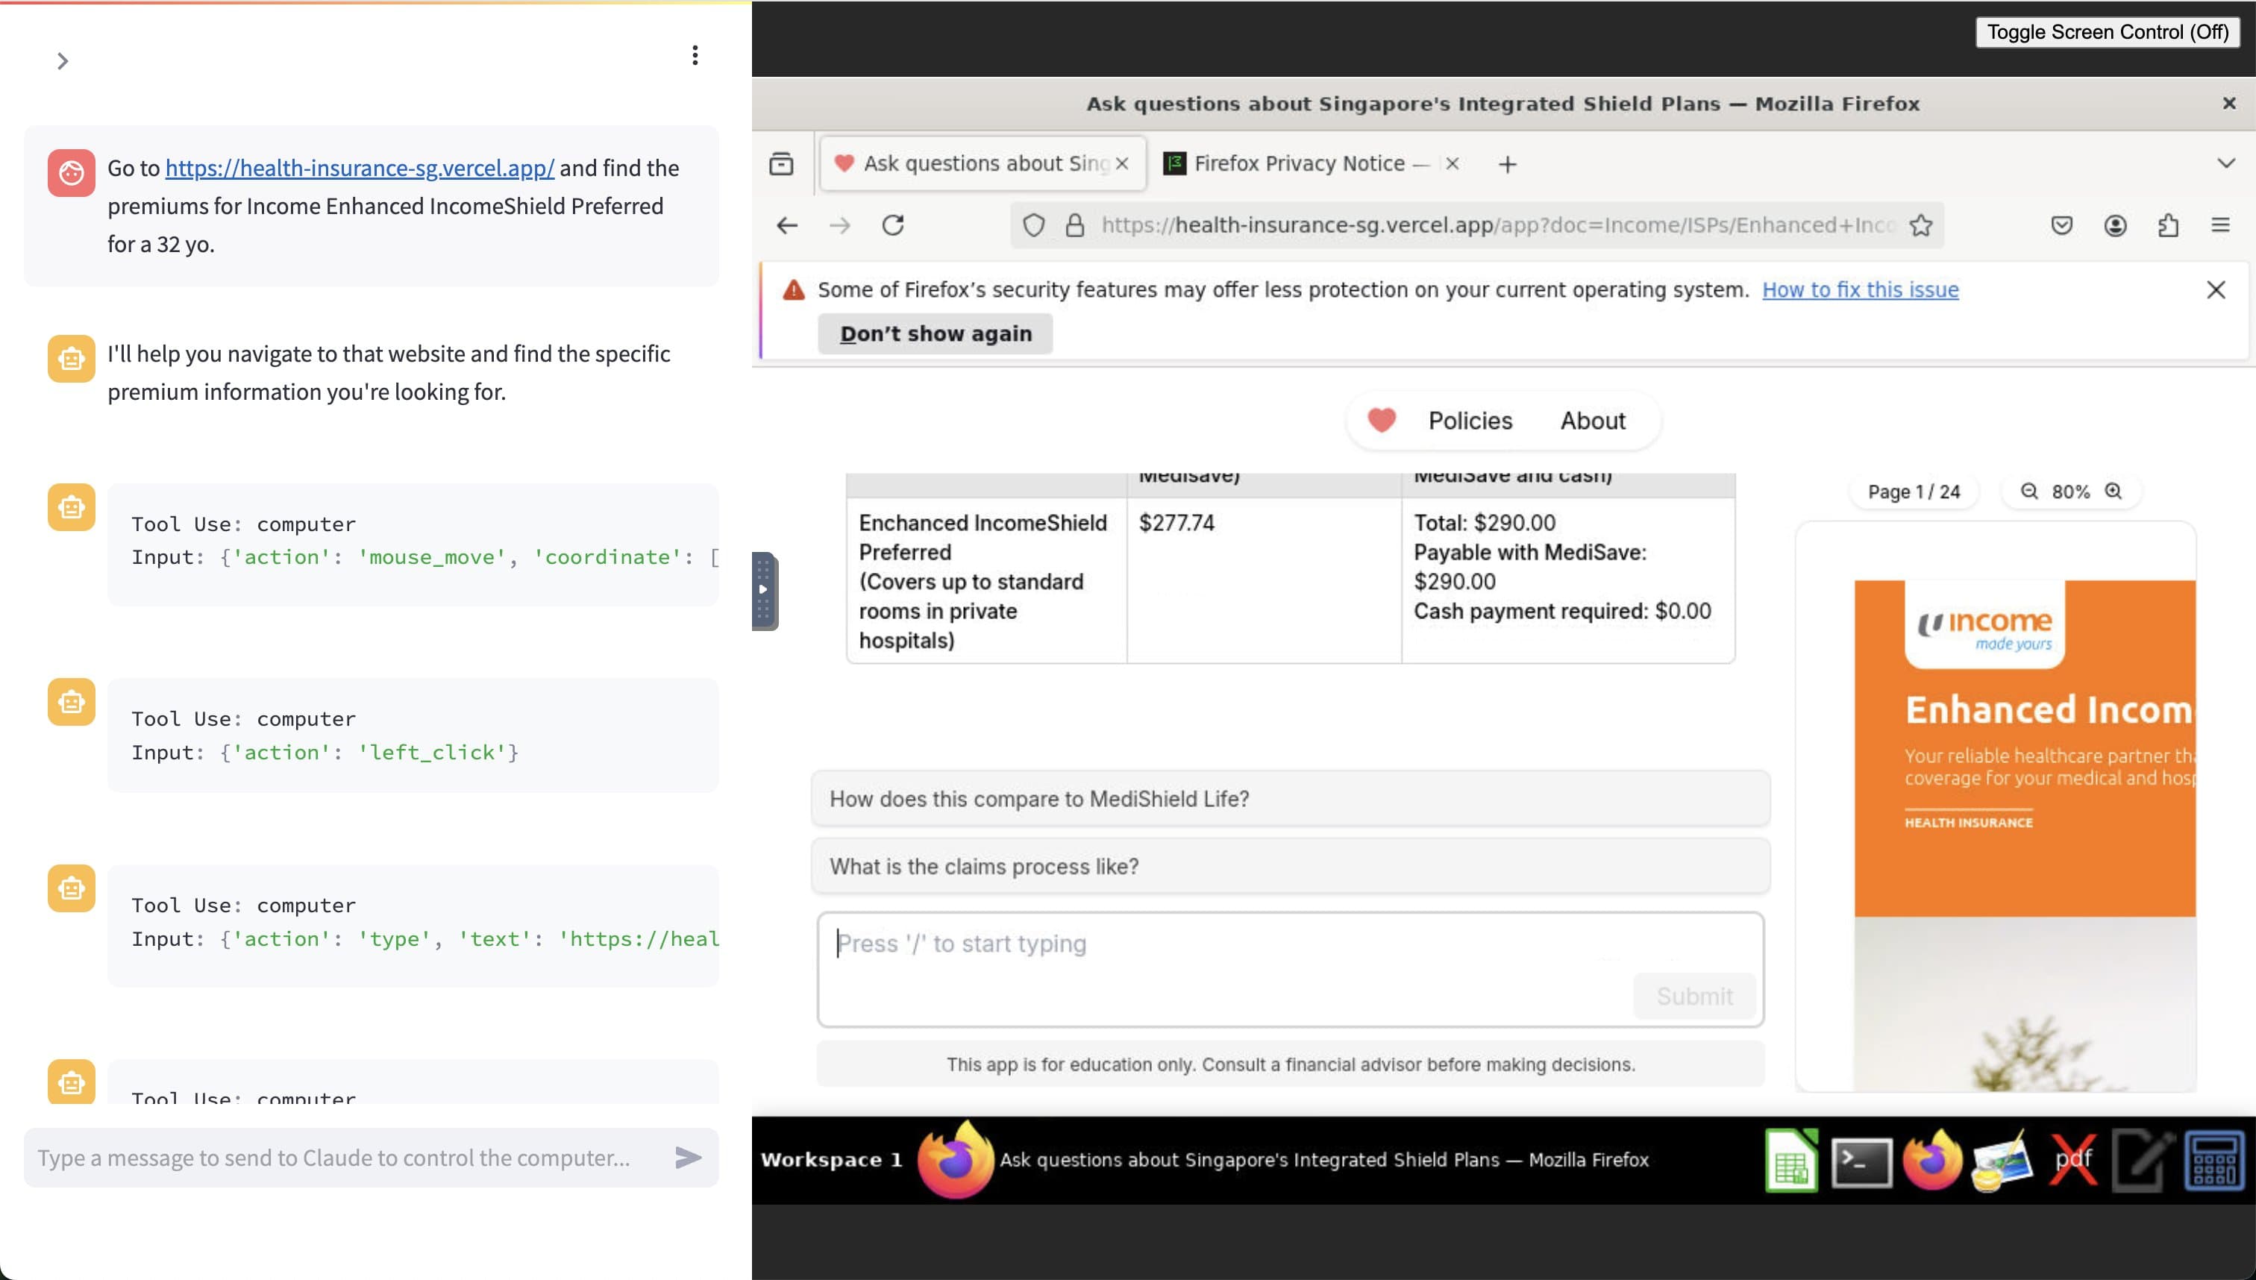Open the About navigation item
This screenshot has height=1280, width=2256.
click(1592, 421)
